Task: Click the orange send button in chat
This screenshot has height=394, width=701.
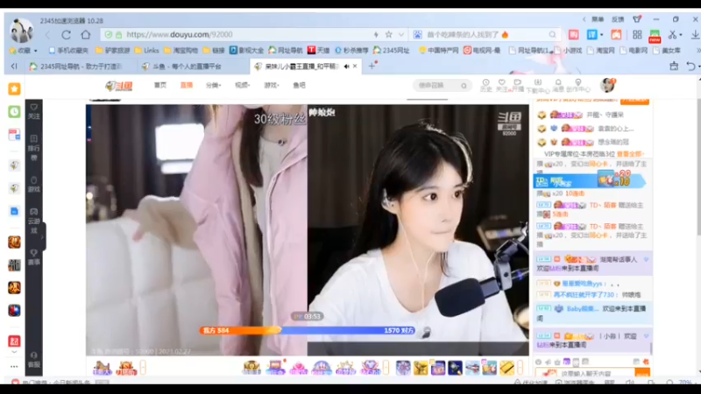Action: [642, 373]
